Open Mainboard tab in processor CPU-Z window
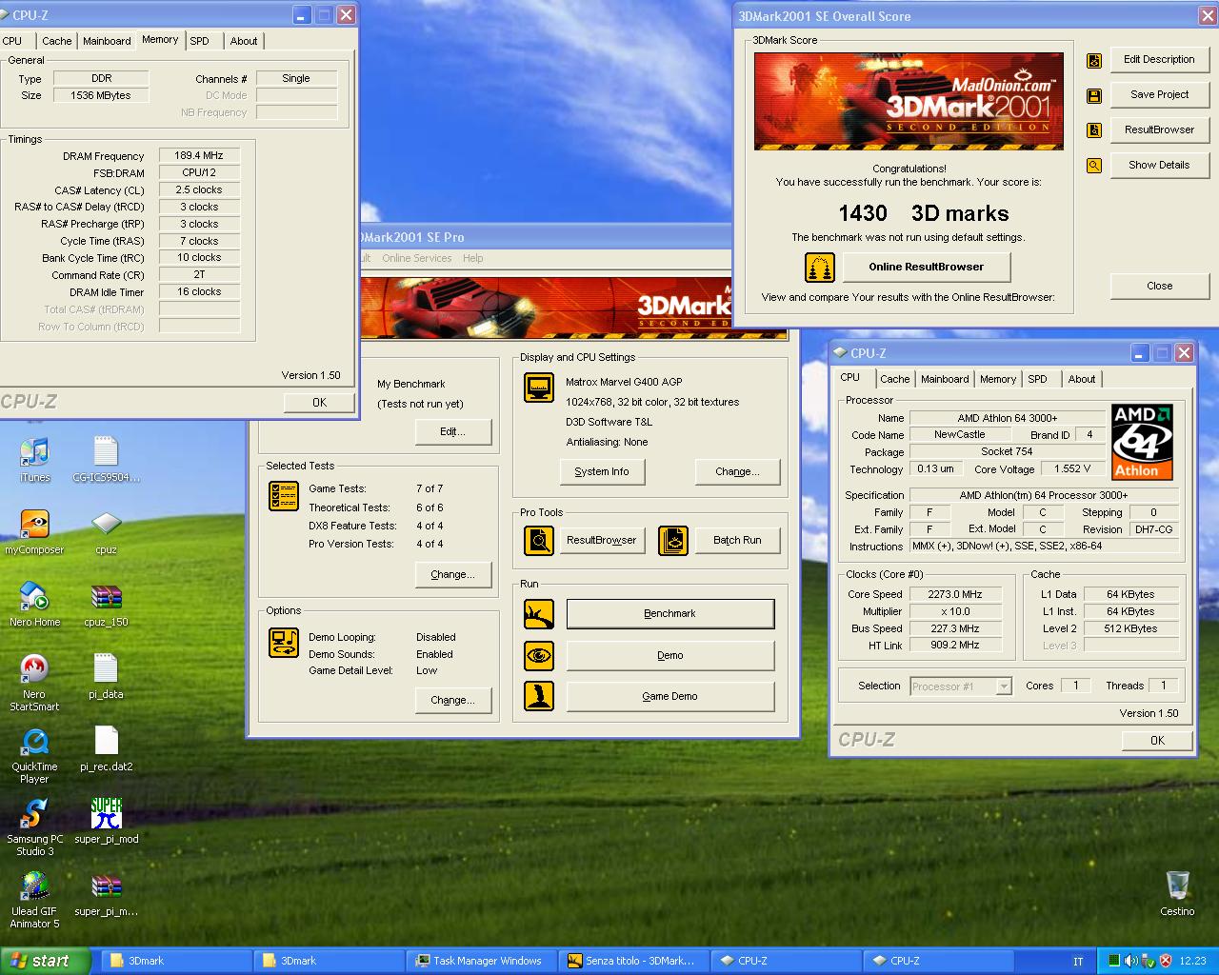 coord(945,379)
